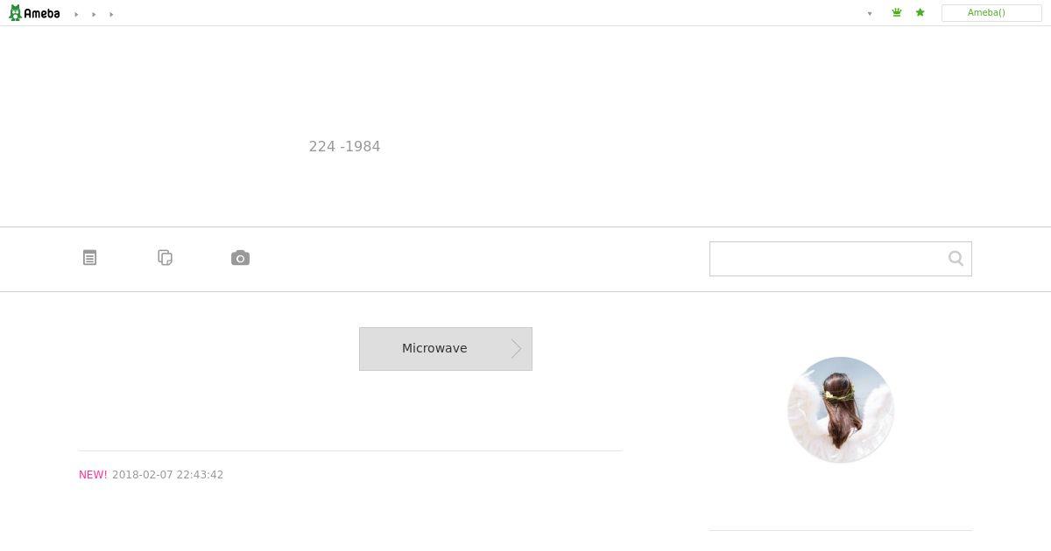Expand the first arrow beside Ameba logo
This screenshot has height=551, width=1051.
76,14
